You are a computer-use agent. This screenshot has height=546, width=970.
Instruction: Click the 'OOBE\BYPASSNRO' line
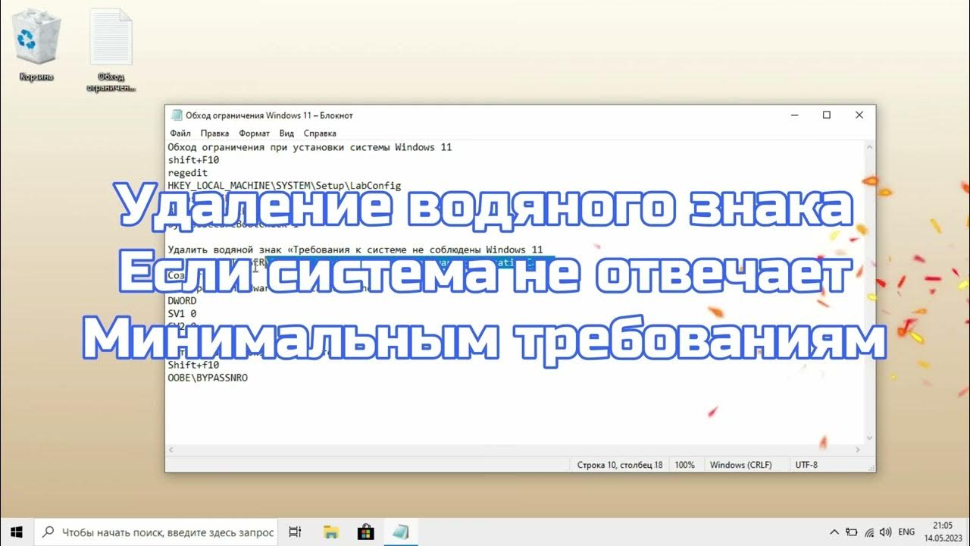(208, 378)
